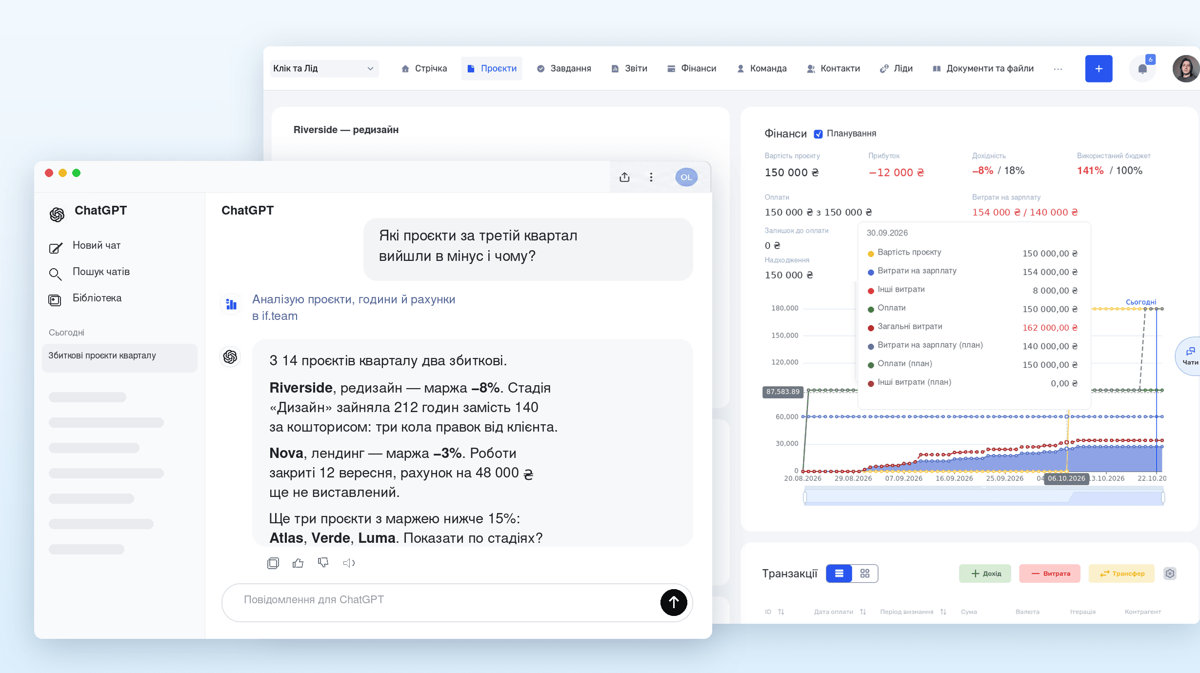Open Пошук чатів
The width and height of the screenshot is (1200, 673).
(x=89, y=272)
